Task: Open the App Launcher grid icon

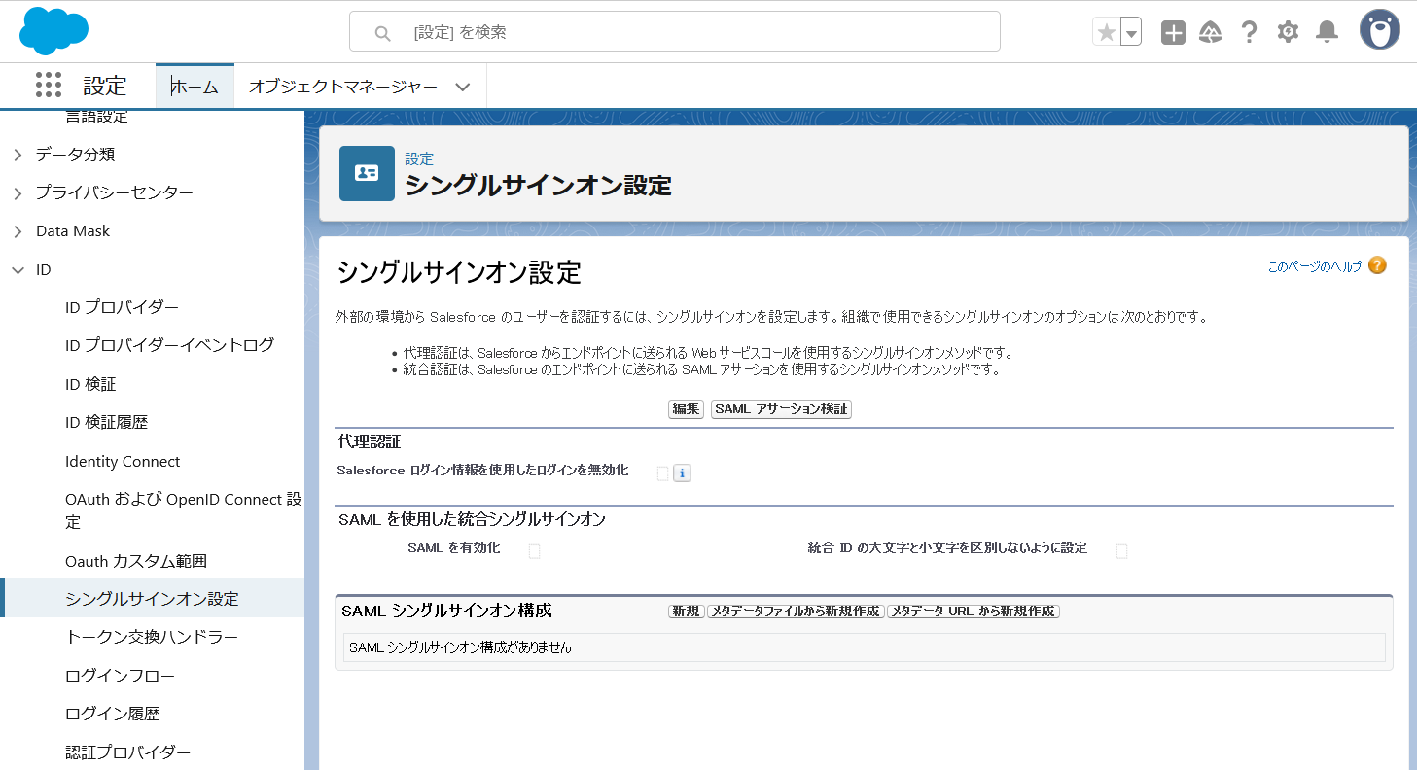Action: [49, 86]
